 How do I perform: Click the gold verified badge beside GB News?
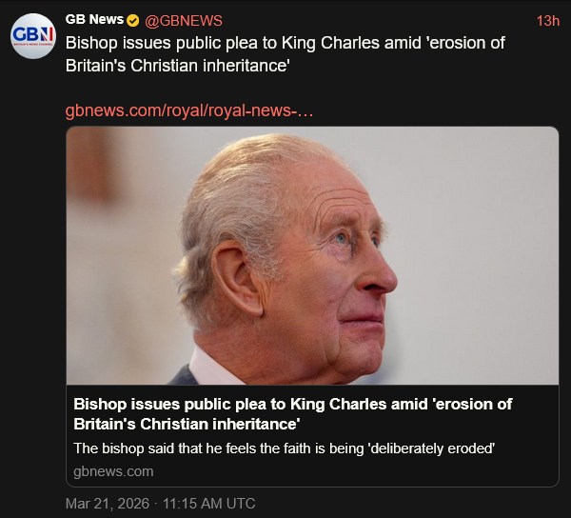point(134,21)
